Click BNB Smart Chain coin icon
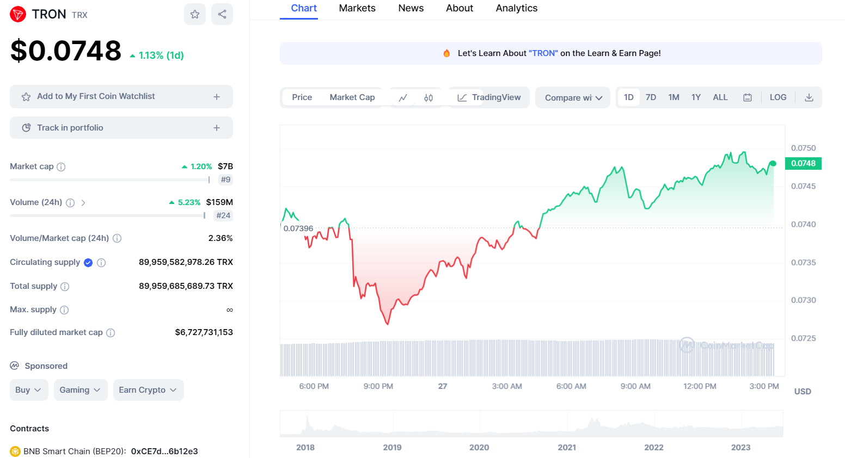The width and height of the screenshot is (845, 458). click(x=15, y=451)
